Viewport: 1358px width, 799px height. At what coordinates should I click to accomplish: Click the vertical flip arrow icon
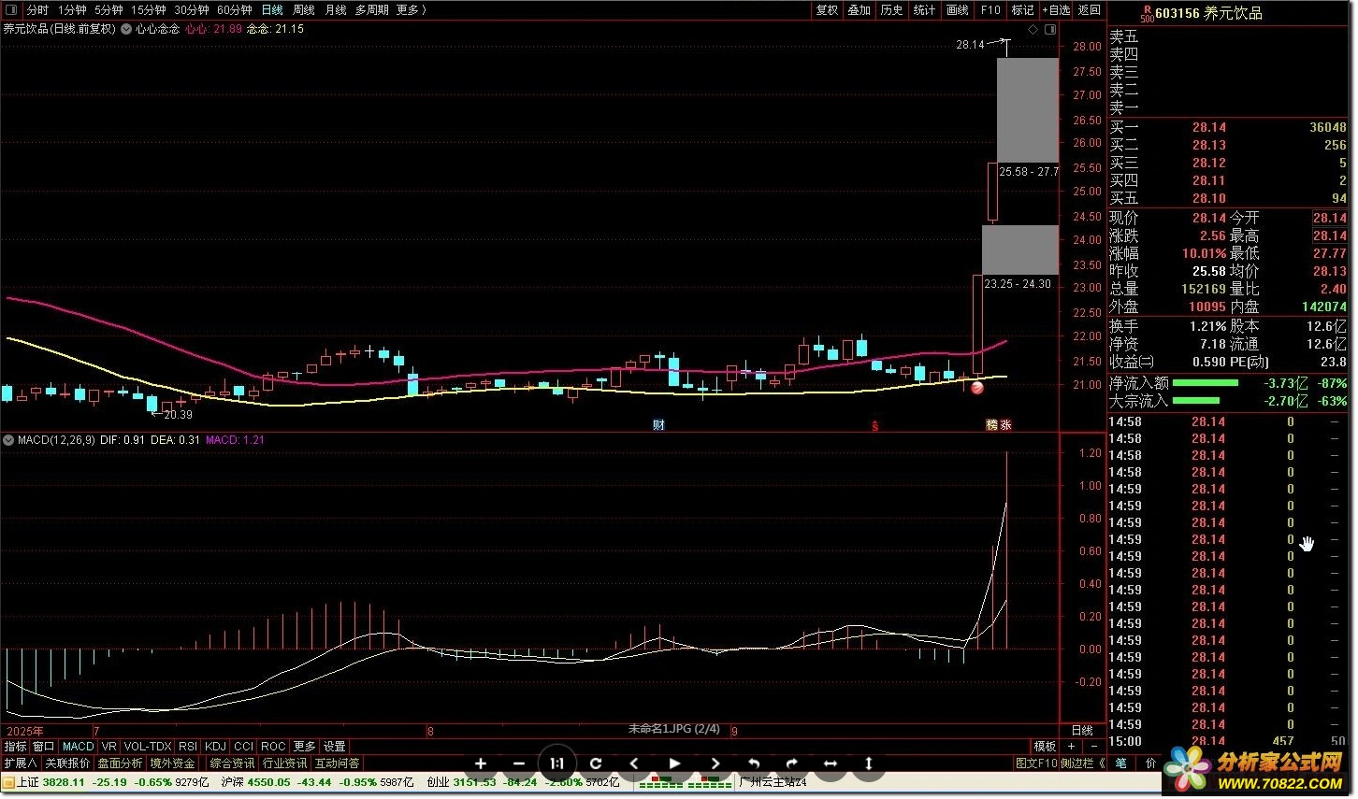869,763
